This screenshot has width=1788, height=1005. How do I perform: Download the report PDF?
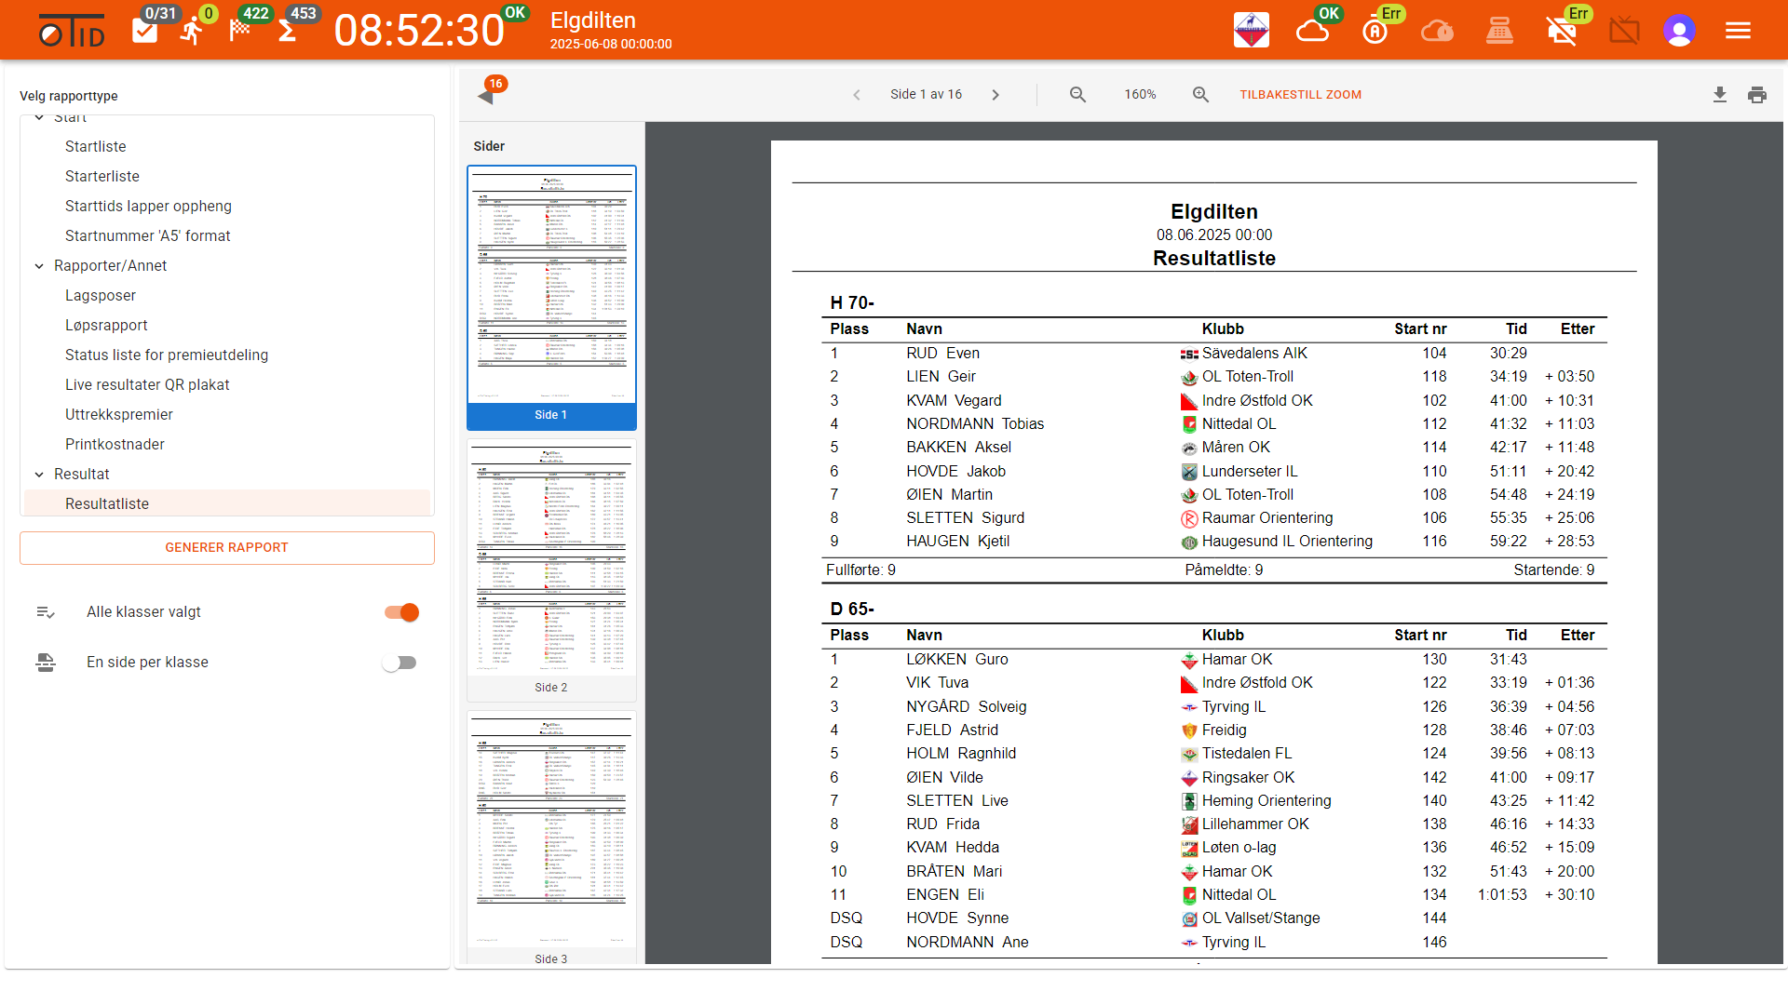pyautogui.click(x=1719, y=94)
